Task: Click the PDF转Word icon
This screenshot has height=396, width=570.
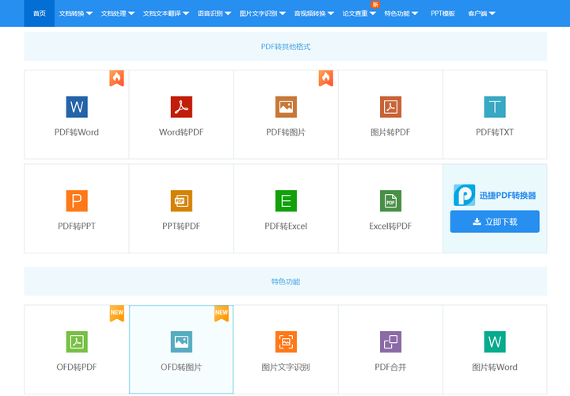Action: click(77, 107)
